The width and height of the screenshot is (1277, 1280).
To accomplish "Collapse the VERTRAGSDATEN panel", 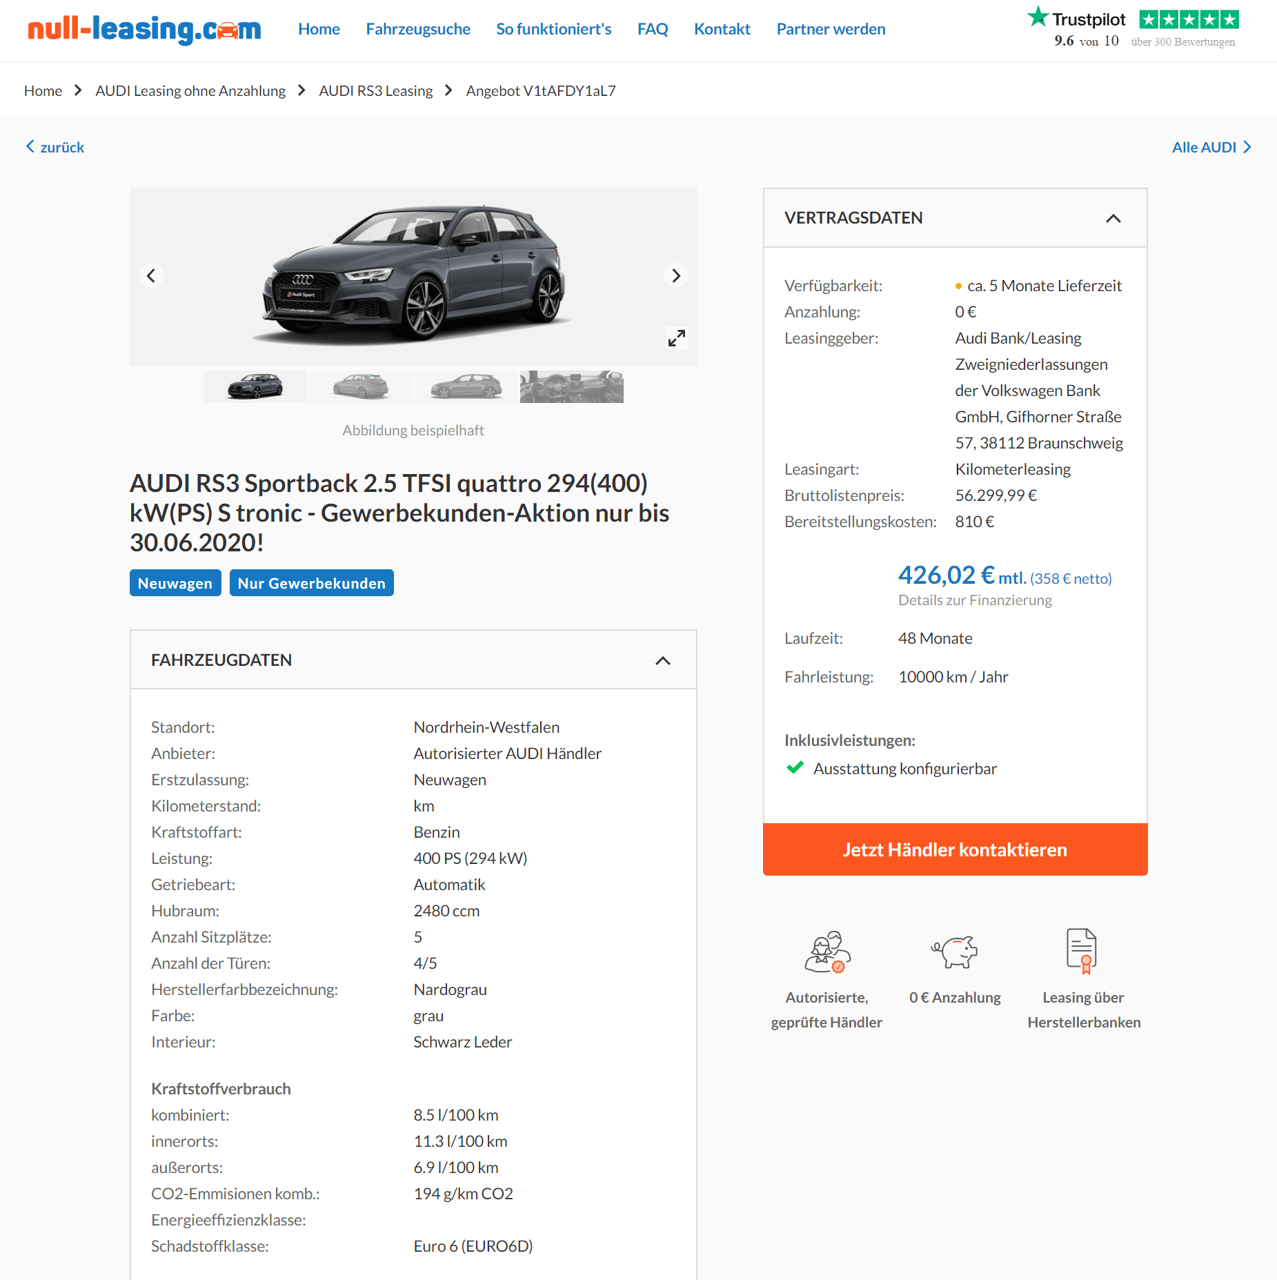I will coord(1113,218).
